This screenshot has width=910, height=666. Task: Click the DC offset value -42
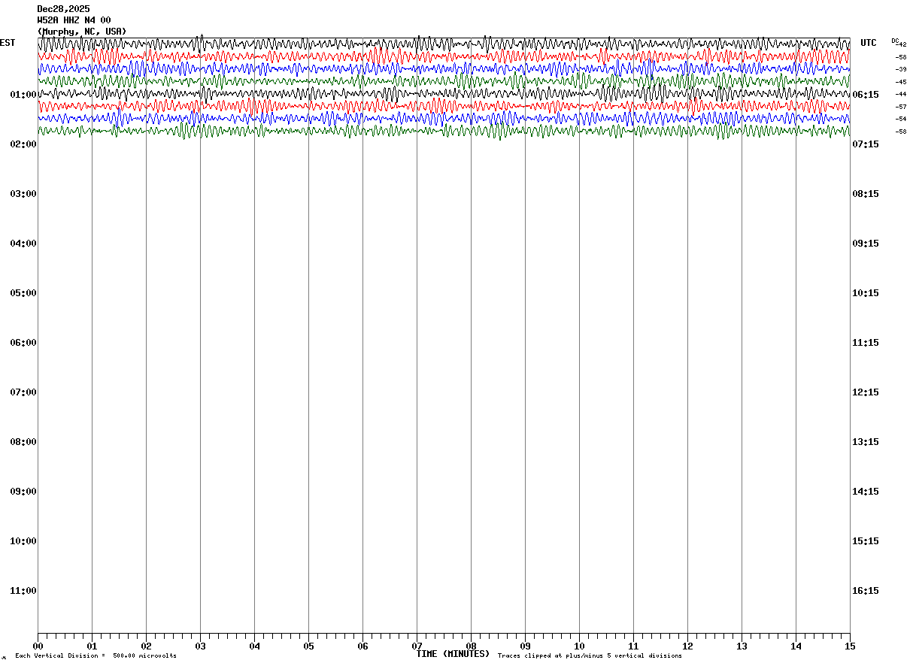click(902, 45)
